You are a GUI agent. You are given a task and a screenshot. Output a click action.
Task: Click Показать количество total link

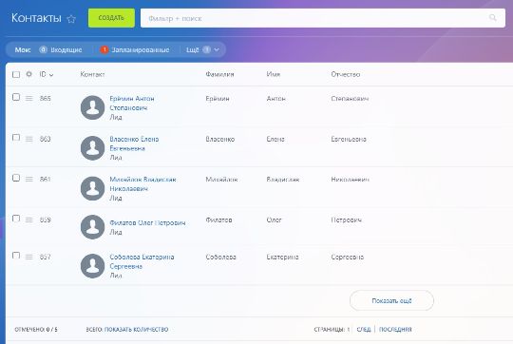pos(136,330)
